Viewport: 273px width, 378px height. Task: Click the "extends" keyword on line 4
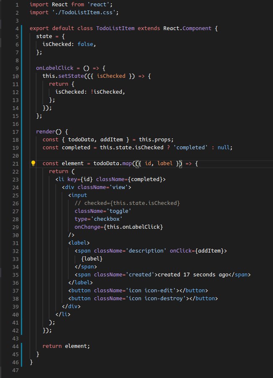coord(149,28)
